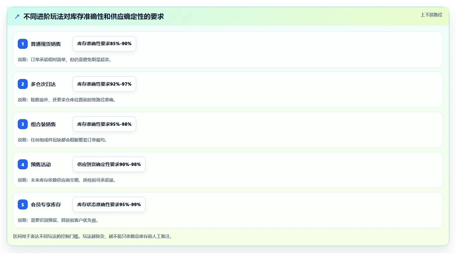Viewport: 456px width, 253px height.
Task: Click the footer text 区间用于表达不同玩法的控制门槛
Action: [x=47, y=236]
